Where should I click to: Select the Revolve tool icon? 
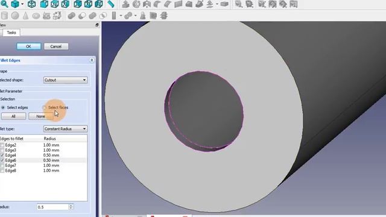tap(136, 4)
